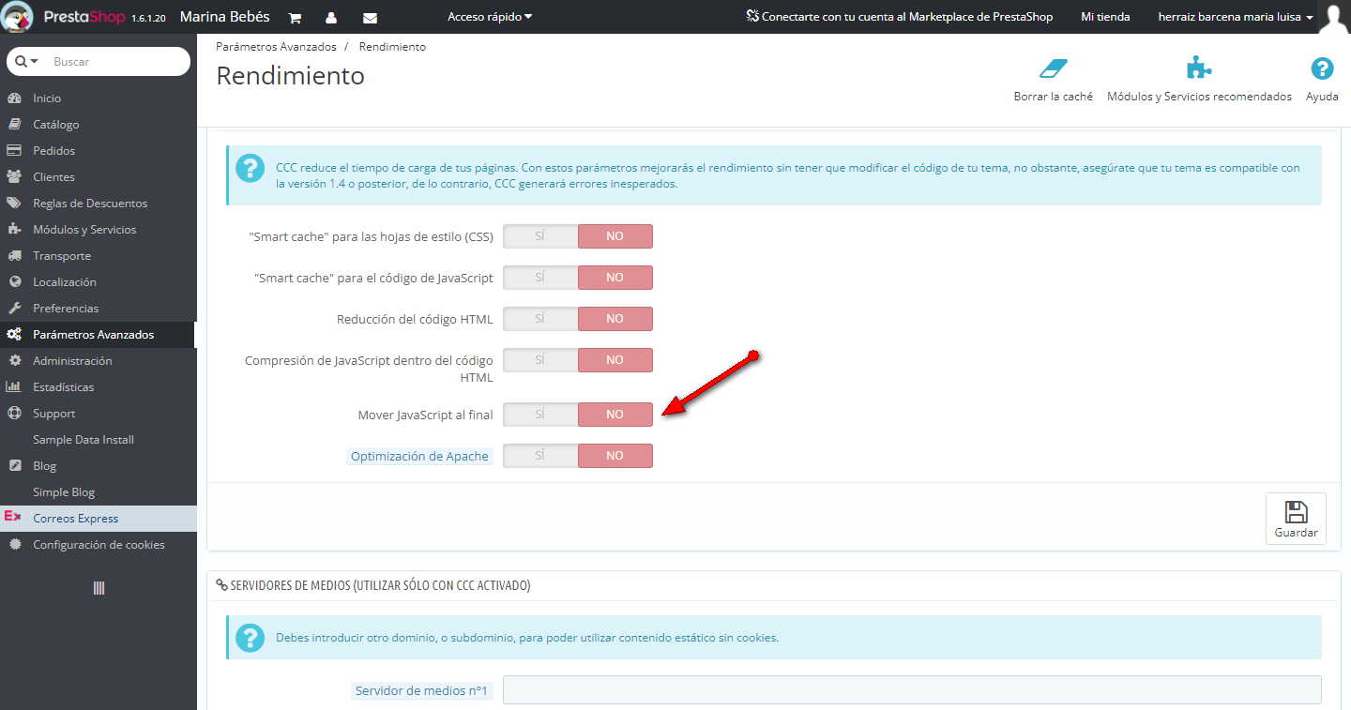Open the Acceso rápido dropdown

coord(490,17)
